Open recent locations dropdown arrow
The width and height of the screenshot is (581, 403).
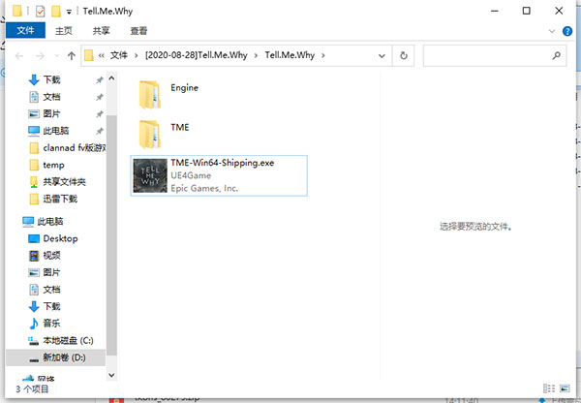click(x=57, y=56)
